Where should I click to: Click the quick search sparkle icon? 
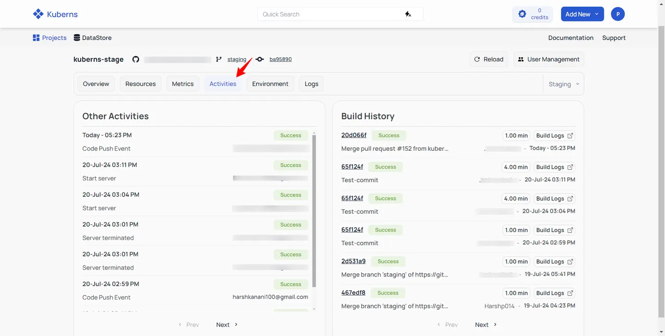(408, 14)
